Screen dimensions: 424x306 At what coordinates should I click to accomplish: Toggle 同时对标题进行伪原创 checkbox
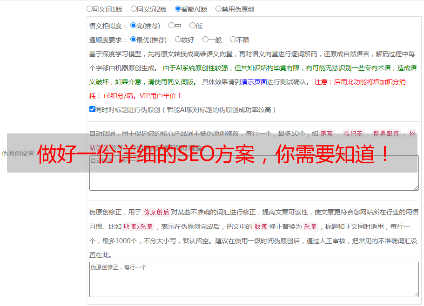click(92, 109)
